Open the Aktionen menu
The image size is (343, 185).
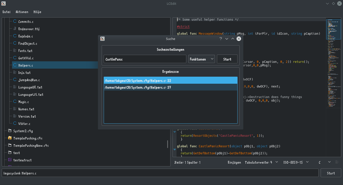coord(22,12)
